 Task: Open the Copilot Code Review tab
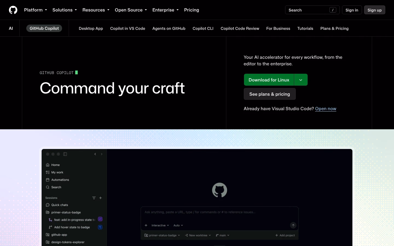pyautogui.click(x=240, y=28)
